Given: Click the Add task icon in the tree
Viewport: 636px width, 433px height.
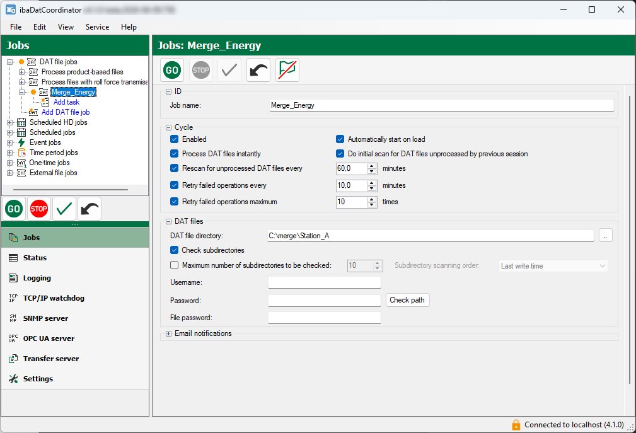Looking at the screenshot, I should tap(45, 102).
